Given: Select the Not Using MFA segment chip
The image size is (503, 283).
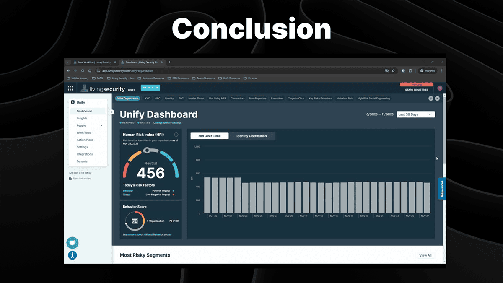Looking at the screenshot, I should click(x=218, y=99).
